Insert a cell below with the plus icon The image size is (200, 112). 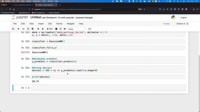click(x=18, y=29)
